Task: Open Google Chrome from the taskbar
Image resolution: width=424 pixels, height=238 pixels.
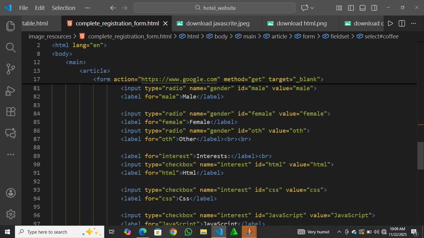Action: pos(173,232)
